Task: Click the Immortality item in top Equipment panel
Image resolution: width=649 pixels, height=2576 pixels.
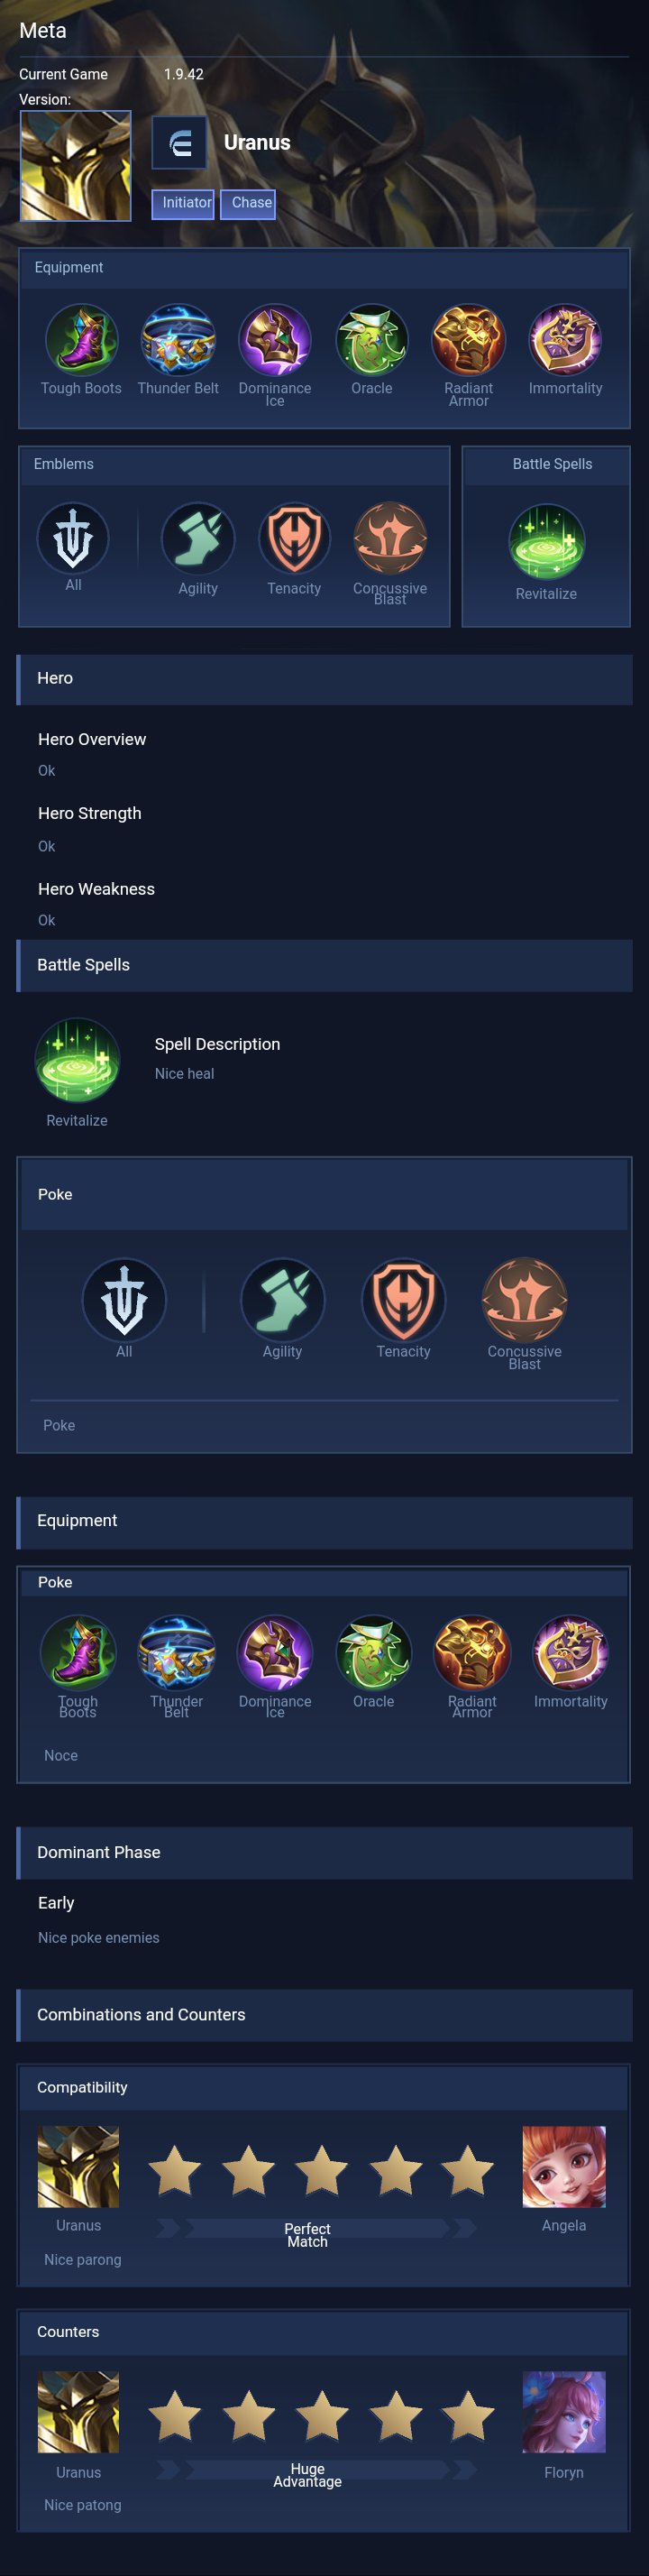Action: click(565, 340)
